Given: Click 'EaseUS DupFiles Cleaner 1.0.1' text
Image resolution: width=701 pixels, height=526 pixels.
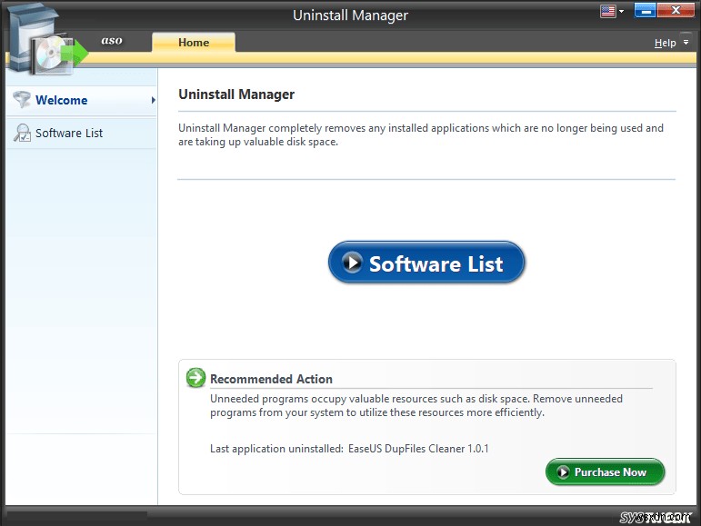Looking at the screenshot, I should pyautogui.click(x=418, y=449).
